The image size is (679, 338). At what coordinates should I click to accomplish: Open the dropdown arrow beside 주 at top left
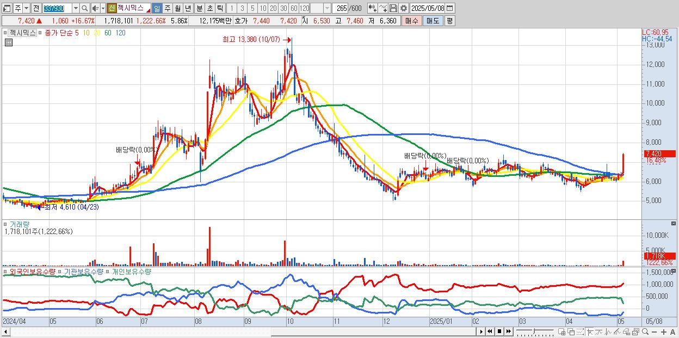27,8
